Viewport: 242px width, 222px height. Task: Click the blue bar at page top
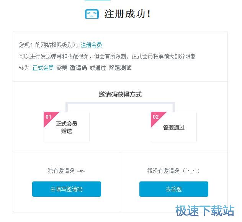[97, 0]
